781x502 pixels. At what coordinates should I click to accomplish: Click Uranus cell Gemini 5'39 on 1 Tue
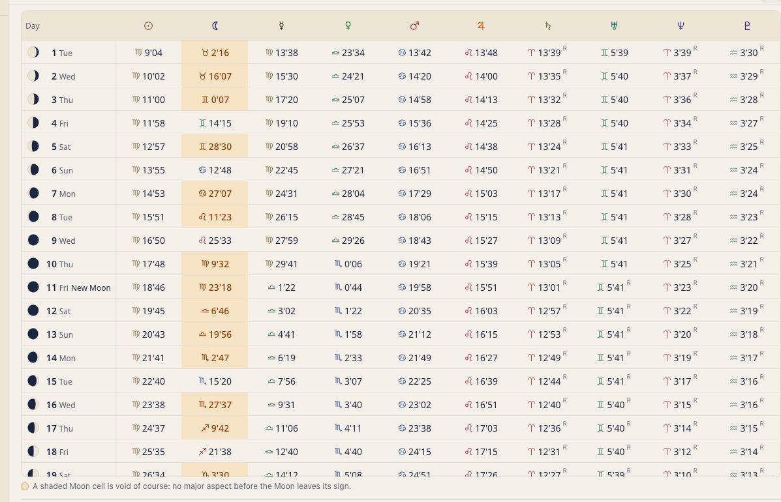tap(614, 52)
